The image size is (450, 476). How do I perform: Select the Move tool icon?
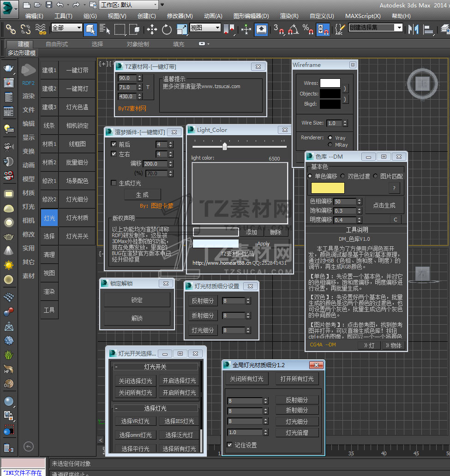click(152, 30)
